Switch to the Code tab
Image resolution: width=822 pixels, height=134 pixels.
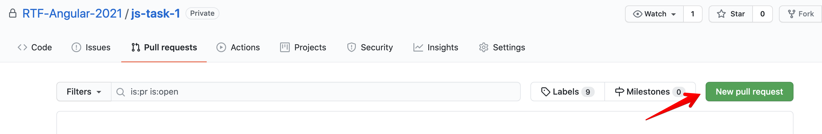(x=35, y=48)
